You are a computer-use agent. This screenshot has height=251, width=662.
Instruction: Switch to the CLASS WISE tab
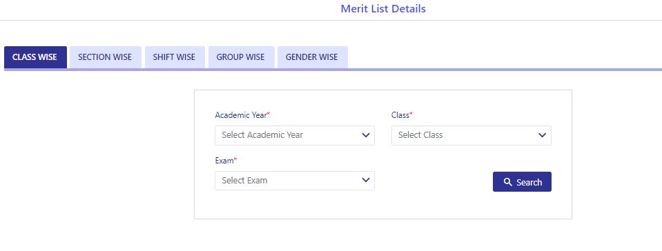[x=35, y=57]
